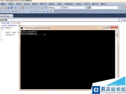
Task: Toggle a bookmark with the bookmark icon
Action: (x=28, y=11)
